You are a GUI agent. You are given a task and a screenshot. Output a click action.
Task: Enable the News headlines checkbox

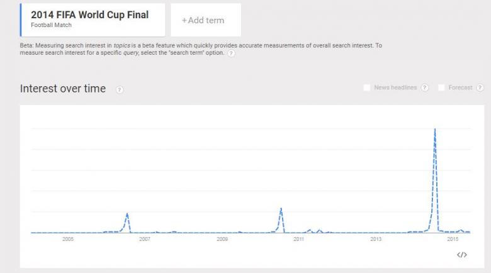[x=367, y=87]
